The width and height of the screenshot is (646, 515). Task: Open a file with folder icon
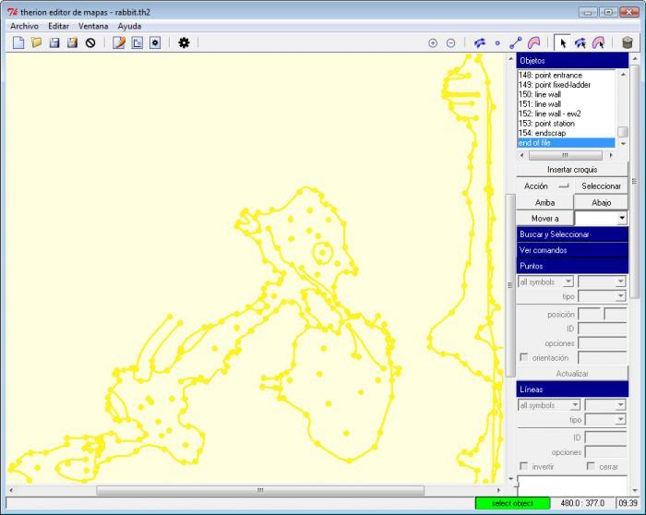point(36,42)
